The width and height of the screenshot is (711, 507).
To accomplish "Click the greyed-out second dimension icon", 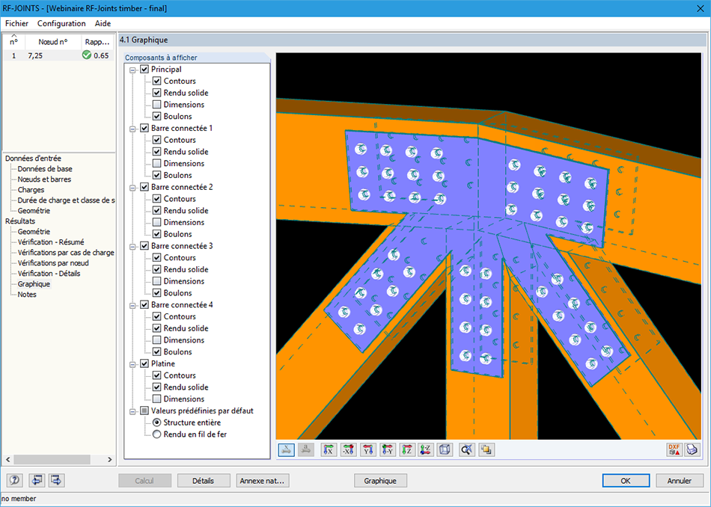I will [x=306, y=450].
